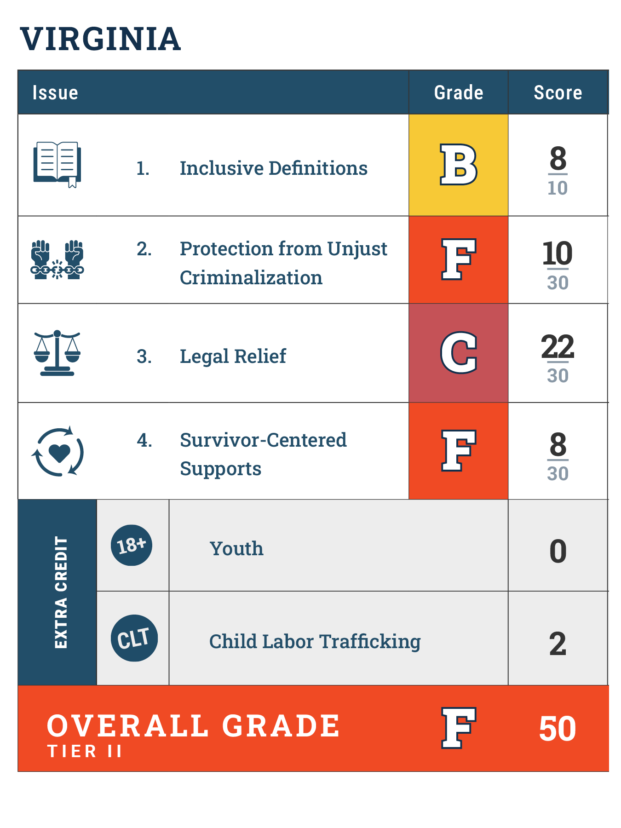621x828 pixels.
Task: Click the CLT circle badge
Action: click(134, 638)
